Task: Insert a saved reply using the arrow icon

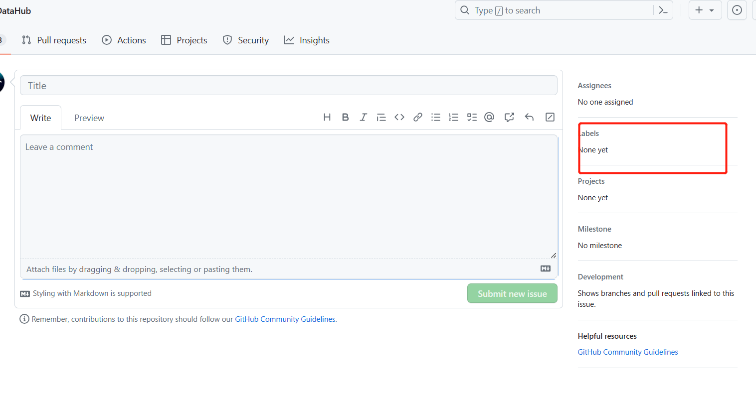Action: [x=529, y=117]
